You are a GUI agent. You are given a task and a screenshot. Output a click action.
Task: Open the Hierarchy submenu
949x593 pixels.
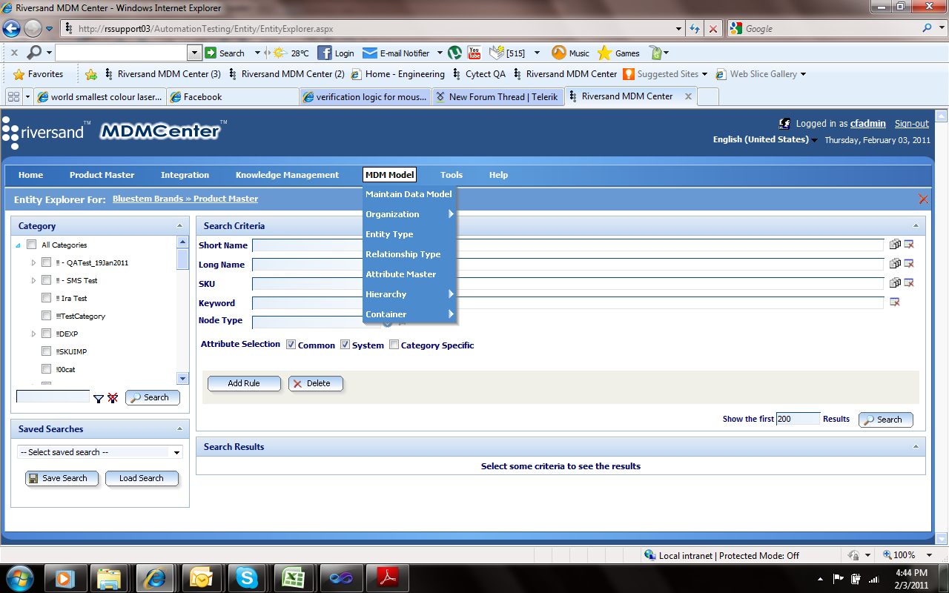410,294
